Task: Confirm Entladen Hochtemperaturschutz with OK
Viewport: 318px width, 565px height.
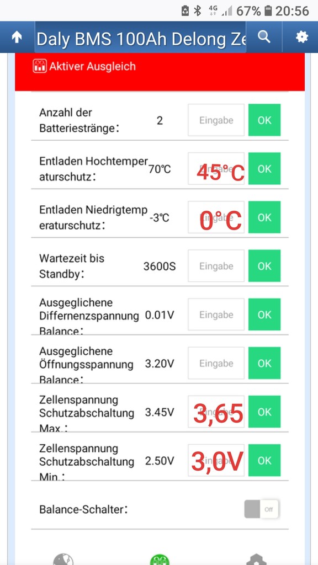Action: pos(264,169)
